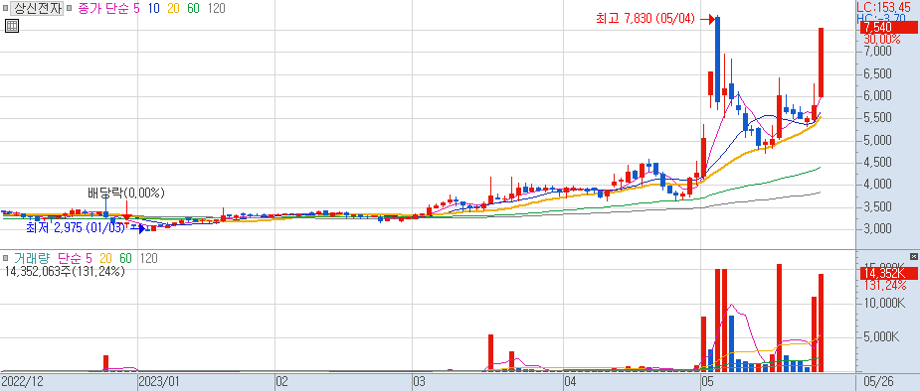Image resolution: width=920 pixels, height=391 pixels.
Task: Click the 14,352,063주(131,24%) volume readout
Action: tap(64, 271)
